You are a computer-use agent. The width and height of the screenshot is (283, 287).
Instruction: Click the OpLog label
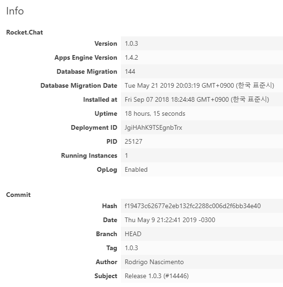(x=107, y=169)
